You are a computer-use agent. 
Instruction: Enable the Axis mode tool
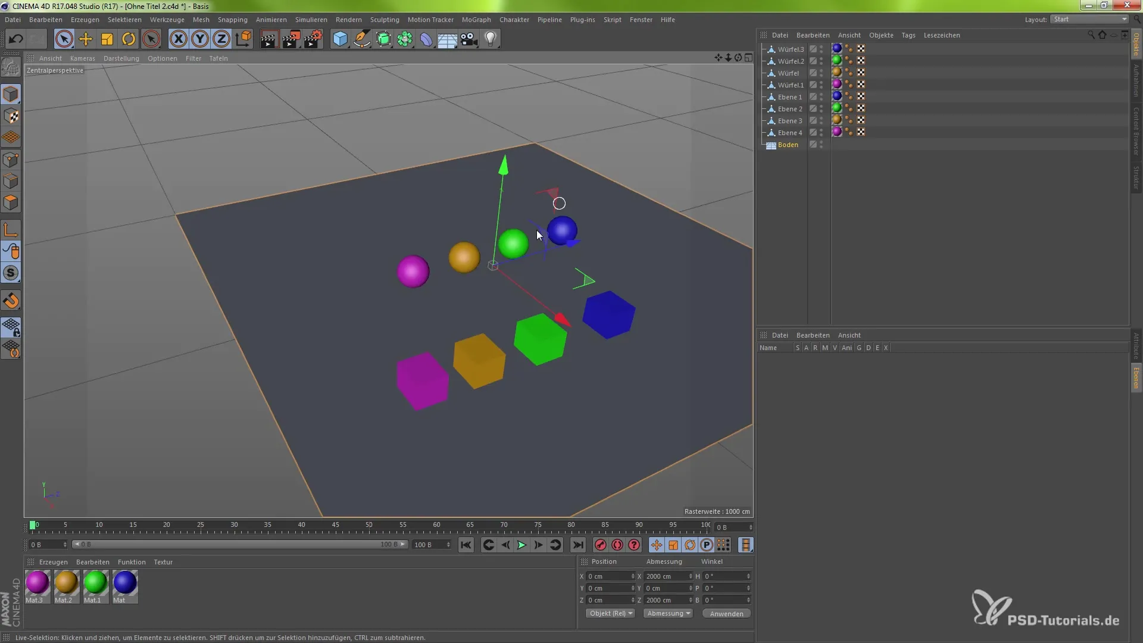click(11, 230)
